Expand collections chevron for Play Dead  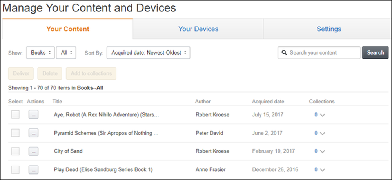click(323, 170)
